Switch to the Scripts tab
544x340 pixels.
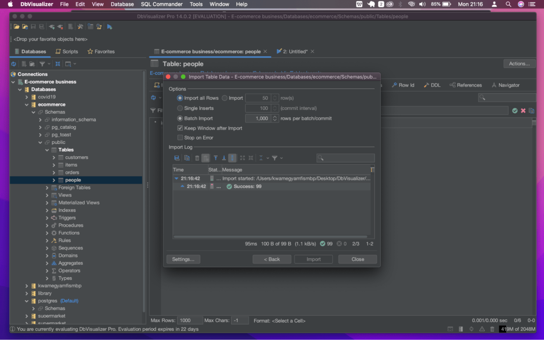(67, 51)
